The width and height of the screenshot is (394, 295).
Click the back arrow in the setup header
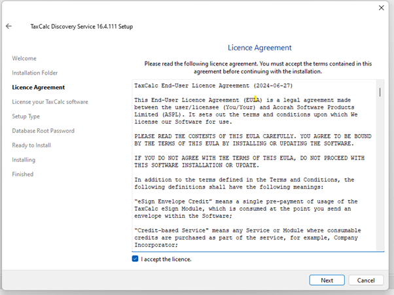pyautogui.click(x=9, y=27)
